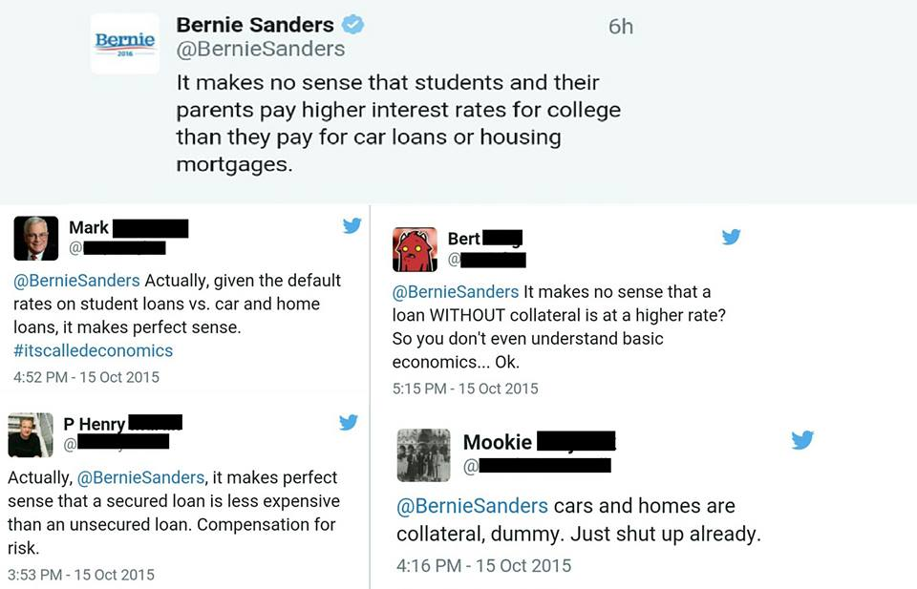The width and height of the screenshot is (917, 589).
Task: Open Bert's red cartoon avatar
Action: click(415, 249)
